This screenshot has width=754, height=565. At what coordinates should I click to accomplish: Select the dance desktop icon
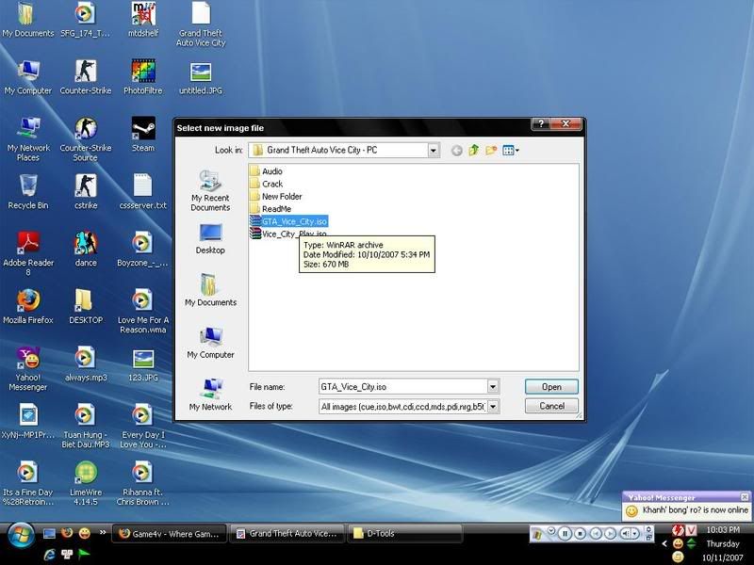click(x=86, y=250)
